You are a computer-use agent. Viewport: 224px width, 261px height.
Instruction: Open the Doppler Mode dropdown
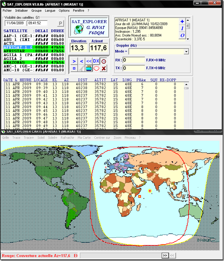pos(186,52)
